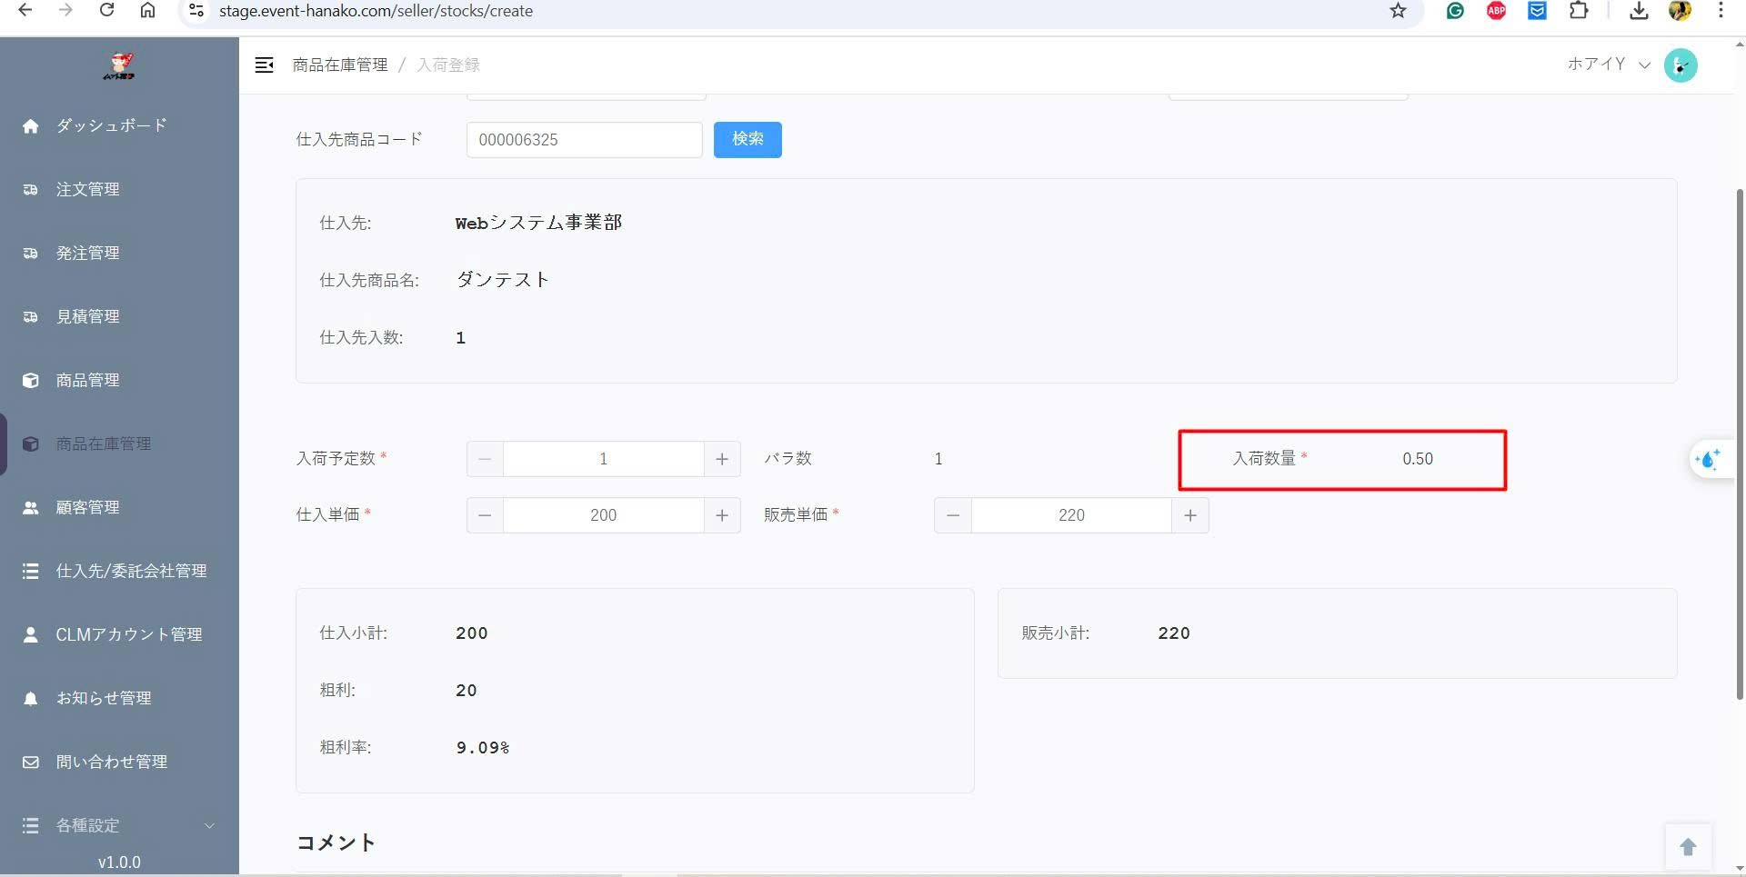Open the browser downloads icon
1746x877 pixels.
[x=1639, y=11]
